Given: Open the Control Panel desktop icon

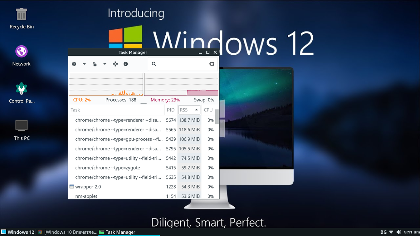Looking at the screenshot, I should tap(22, 93).
